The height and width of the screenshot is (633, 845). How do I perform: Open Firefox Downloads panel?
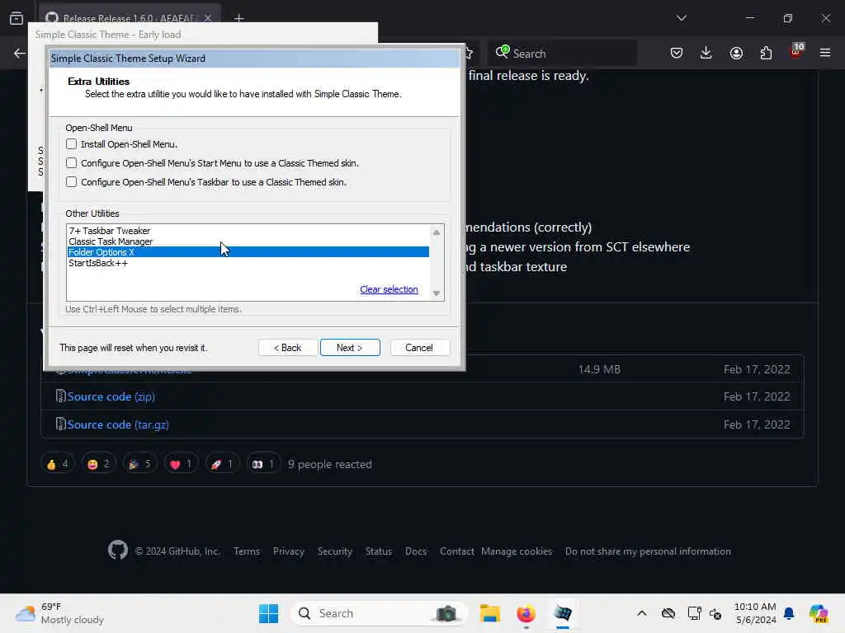click(x=706, y=53)
